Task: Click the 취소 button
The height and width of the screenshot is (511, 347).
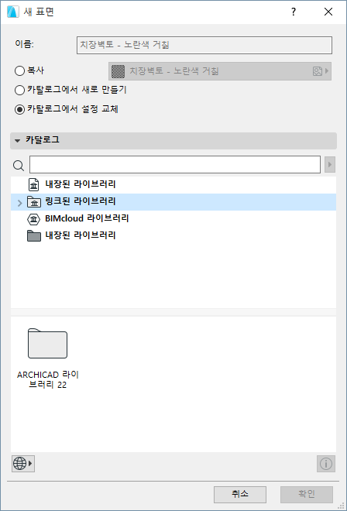Action: (x=239, y=495)
